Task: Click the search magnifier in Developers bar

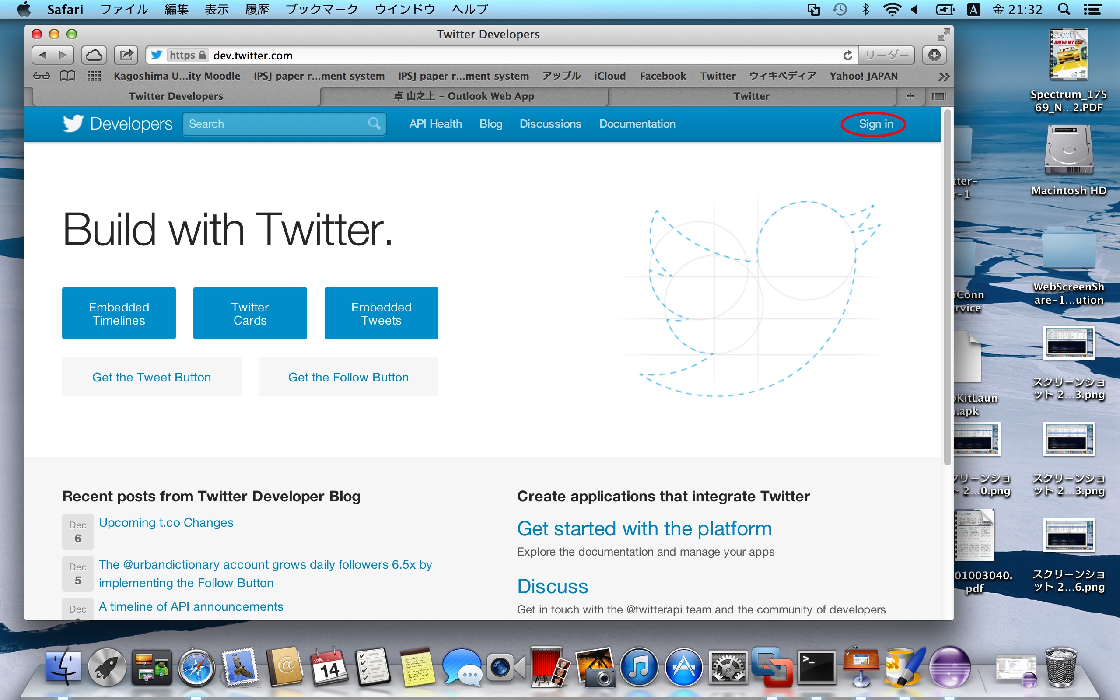Action: pyautogui.click(x=374, y=124)
